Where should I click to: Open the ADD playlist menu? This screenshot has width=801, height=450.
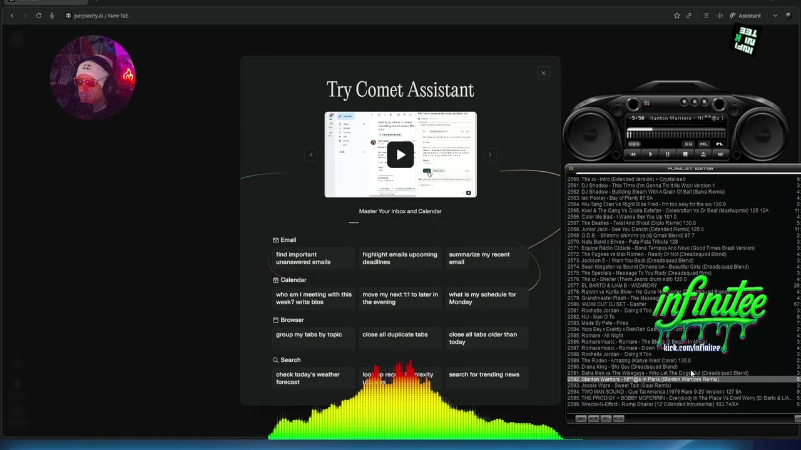(x=581, y=419)
